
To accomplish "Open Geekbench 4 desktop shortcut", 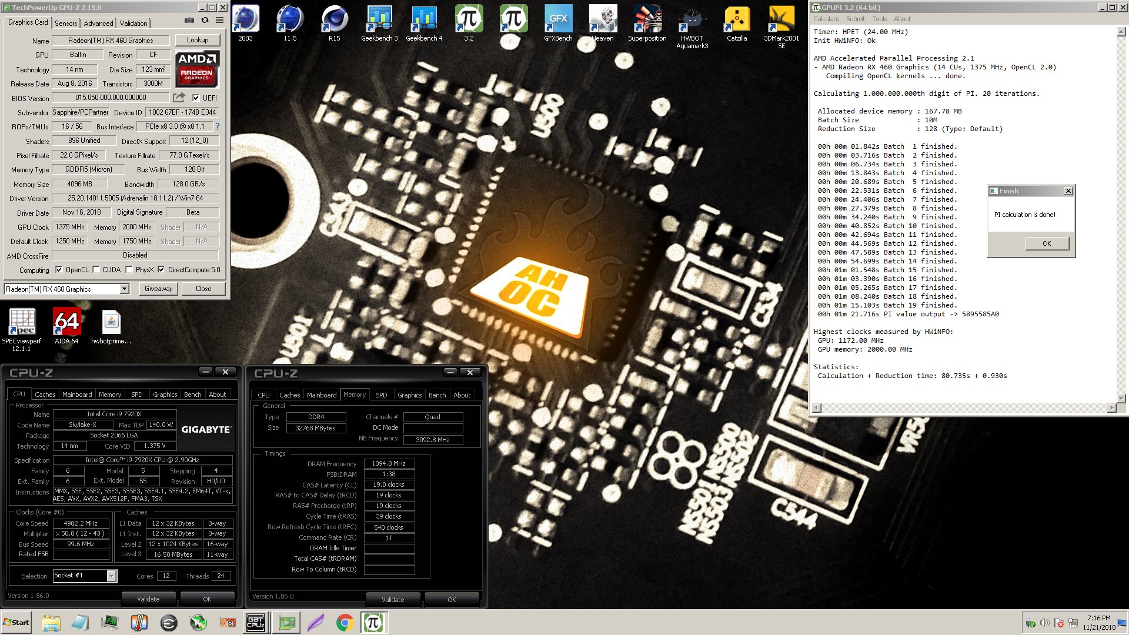I will pyautogui.click(x=424, y=24).
